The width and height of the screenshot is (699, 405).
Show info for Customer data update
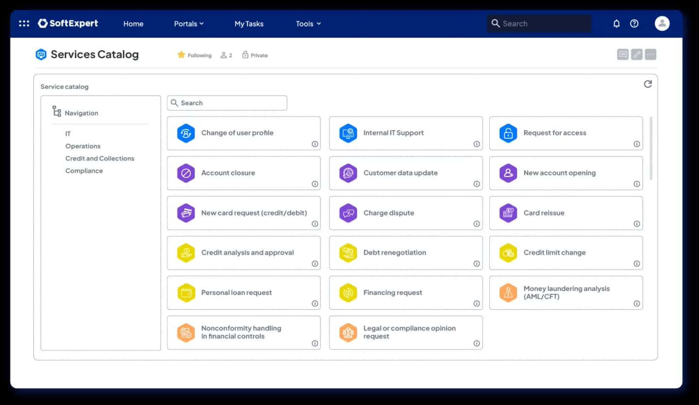point(477,184)
